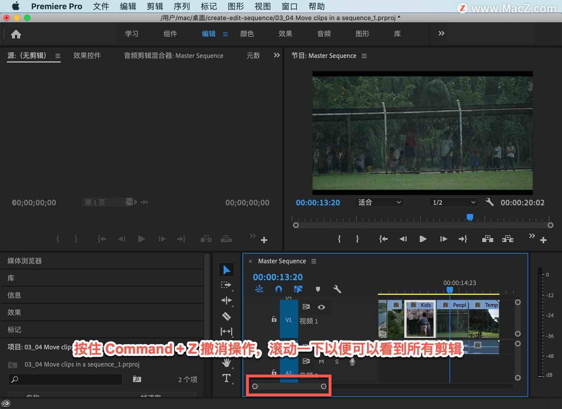Select the Hand tool

pos(226,362)
